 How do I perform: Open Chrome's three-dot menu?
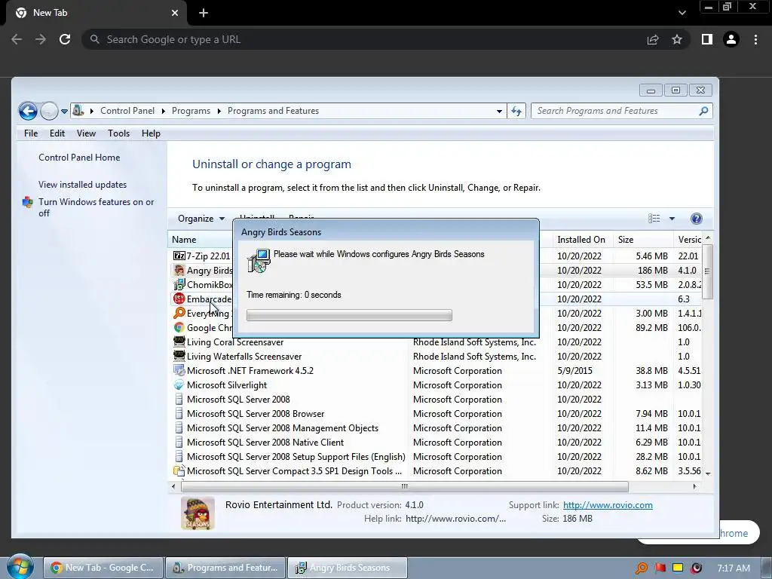(x=755, y=39)
